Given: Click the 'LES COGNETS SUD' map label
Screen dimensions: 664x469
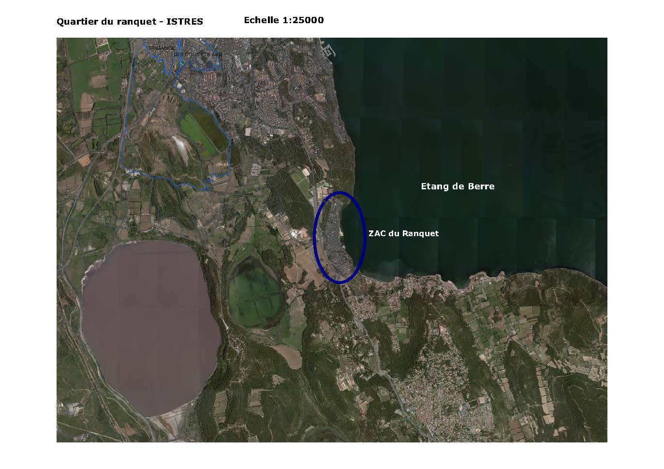Looking at the screenshot, I should coord(198,54).
